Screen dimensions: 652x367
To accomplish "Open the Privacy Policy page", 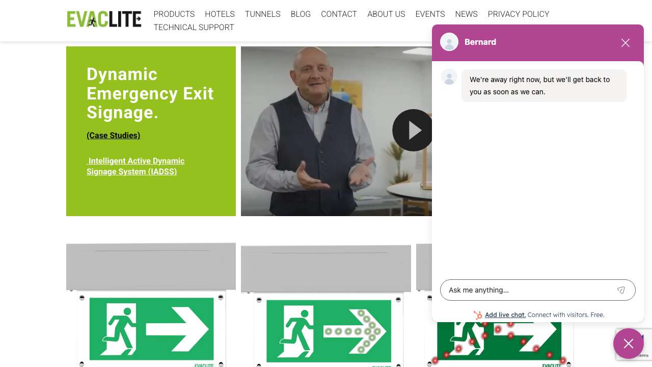I will (x=519, y=14).
